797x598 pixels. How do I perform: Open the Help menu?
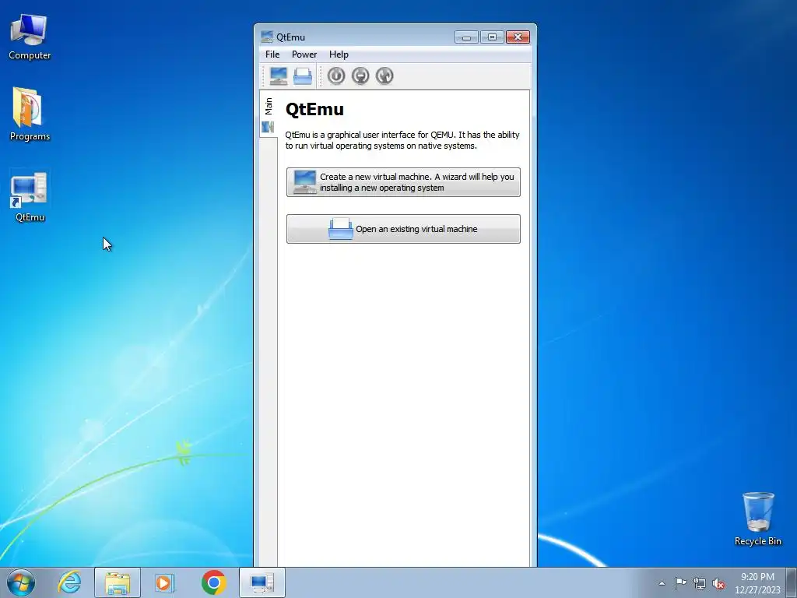tap(339, 55)
